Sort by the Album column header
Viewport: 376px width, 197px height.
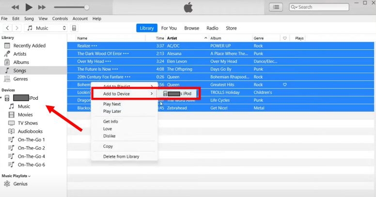216,38
